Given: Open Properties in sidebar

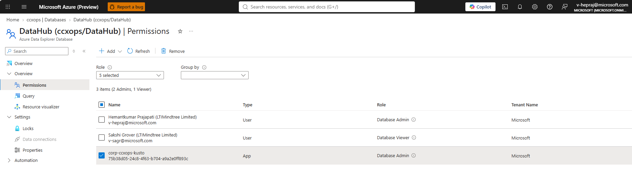Looking at the screenshot, I should (33, 150).
